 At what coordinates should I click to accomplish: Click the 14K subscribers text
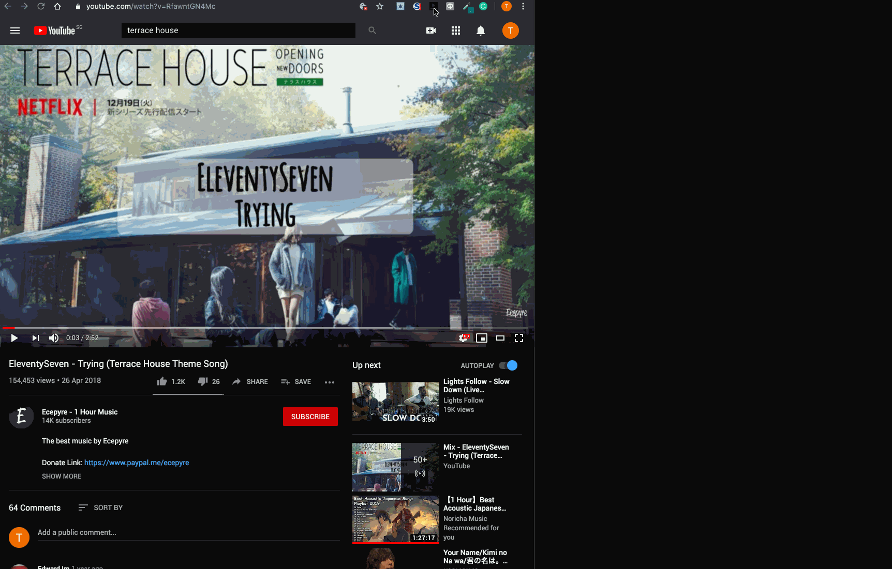click(66, 421)
